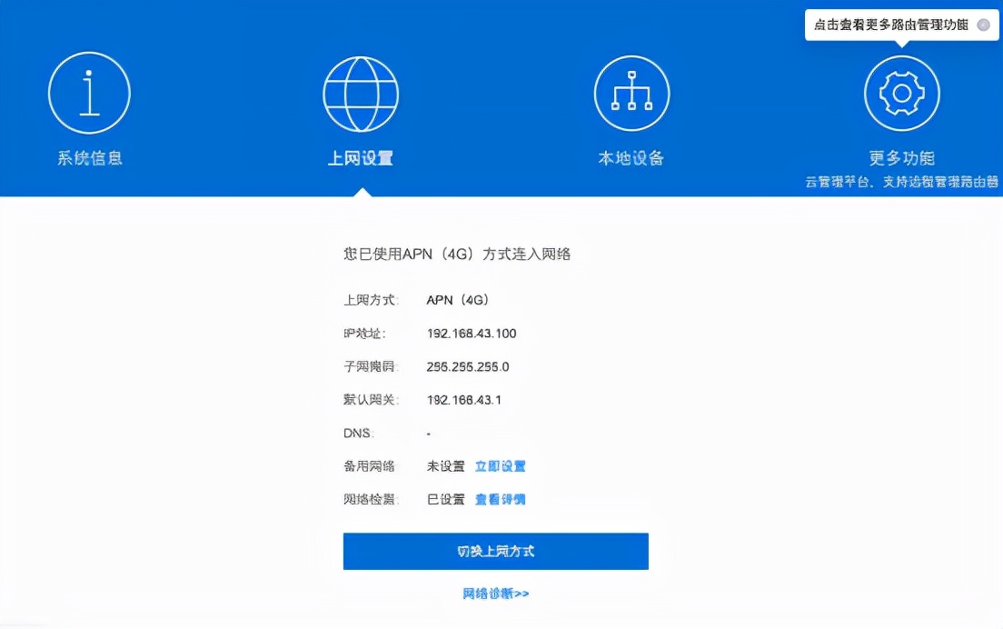Select the 上网设置 menu label
1003x629 pixels.
(x=361, y=156)
